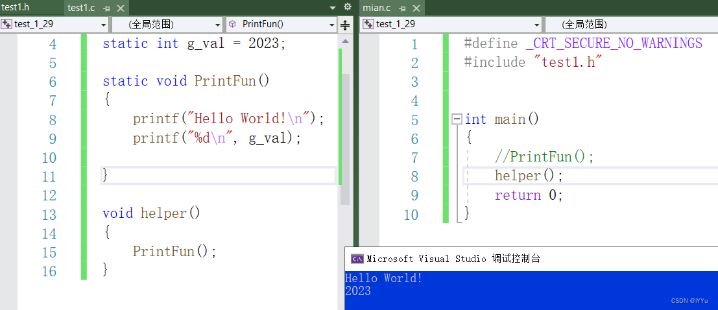The width and height of the screenshot is (718, 310).
Task: Open test_1_29 project dropdown in mian.c
Action: coord(451,25)
